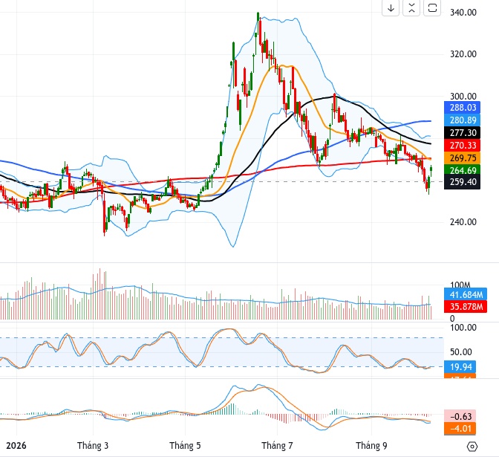Click the Tháng 9 time axis label
Viewport: 499px width, 457px height.
pyautogui.click(x=371, y=446)
